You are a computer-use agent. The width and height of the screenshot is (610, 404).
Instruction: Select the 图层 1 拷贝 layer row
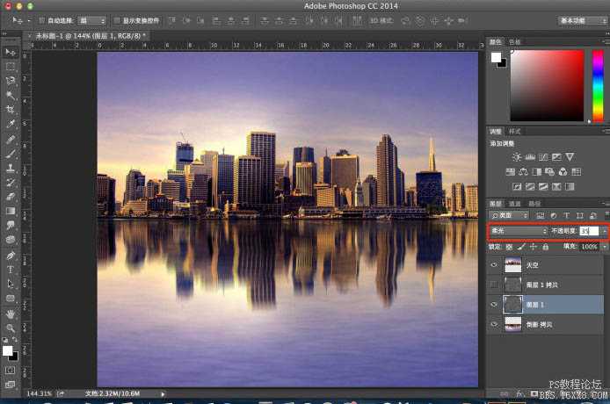(x=546, y=285)
